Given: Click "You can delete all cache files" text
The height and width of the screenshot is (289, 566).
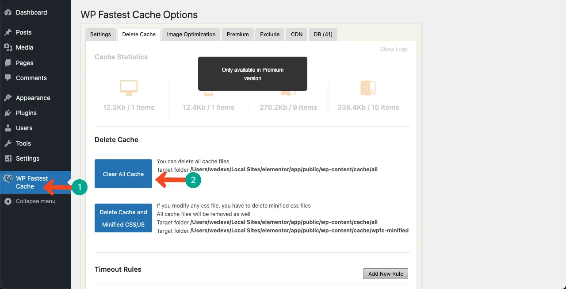Looking at the screenshot, I should tap(193, 162).
